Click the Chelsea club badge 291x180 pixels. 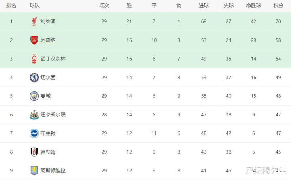pyautogui.click(x=34, y=77)
